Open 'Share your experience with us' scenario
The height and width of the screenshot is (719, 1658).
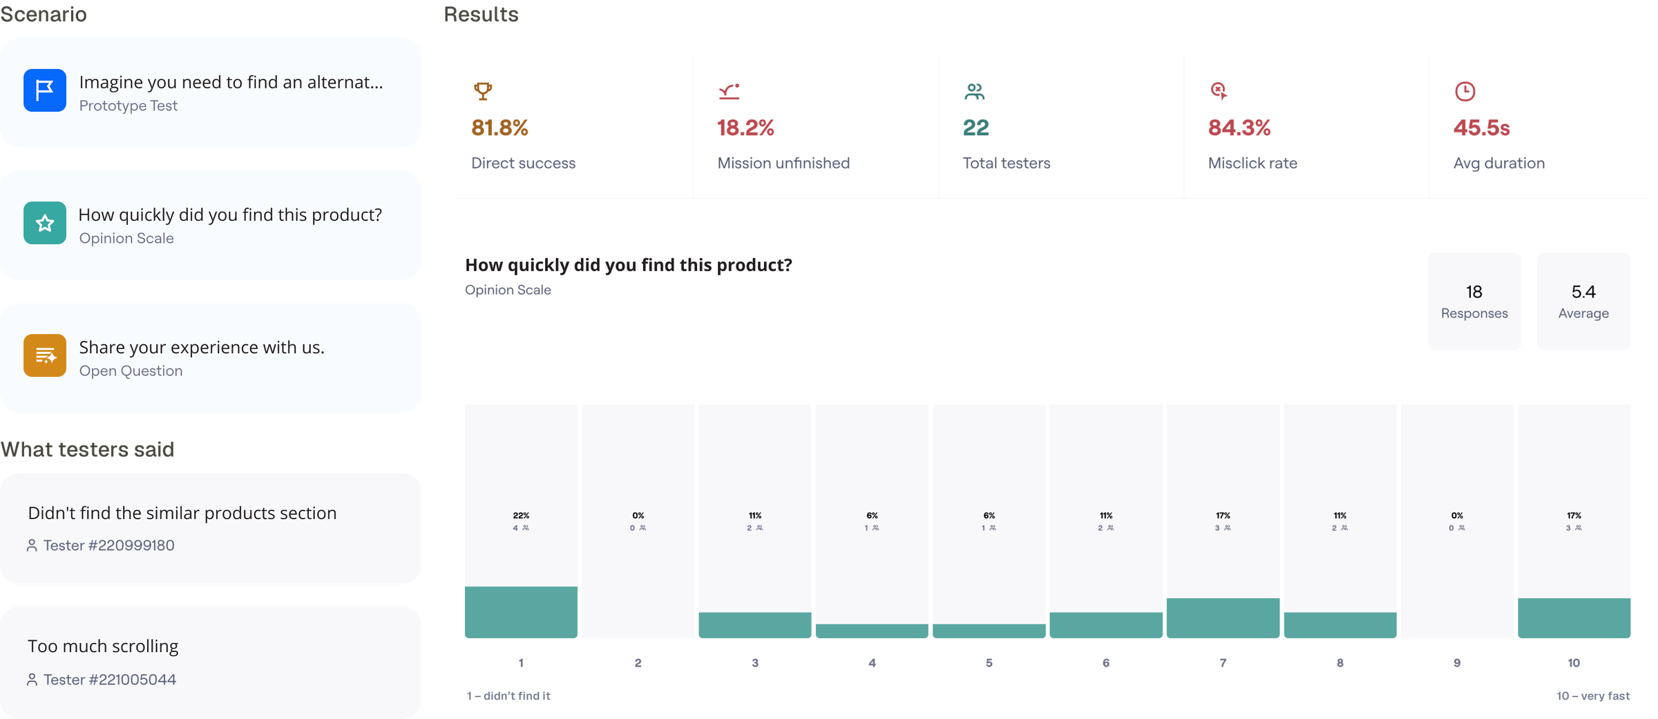point(210,357)
